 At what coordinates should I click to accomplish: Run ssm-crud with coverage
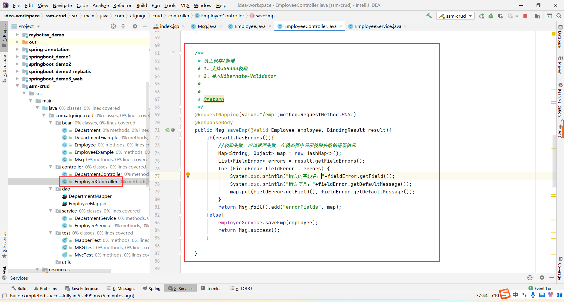[x=501, y=16]
